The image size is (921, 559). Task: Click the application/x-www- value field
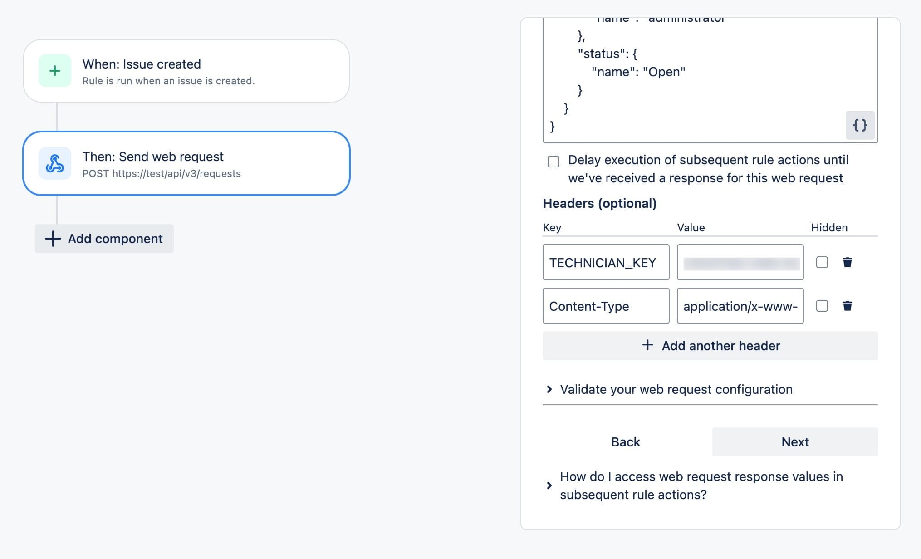(740, 306)
